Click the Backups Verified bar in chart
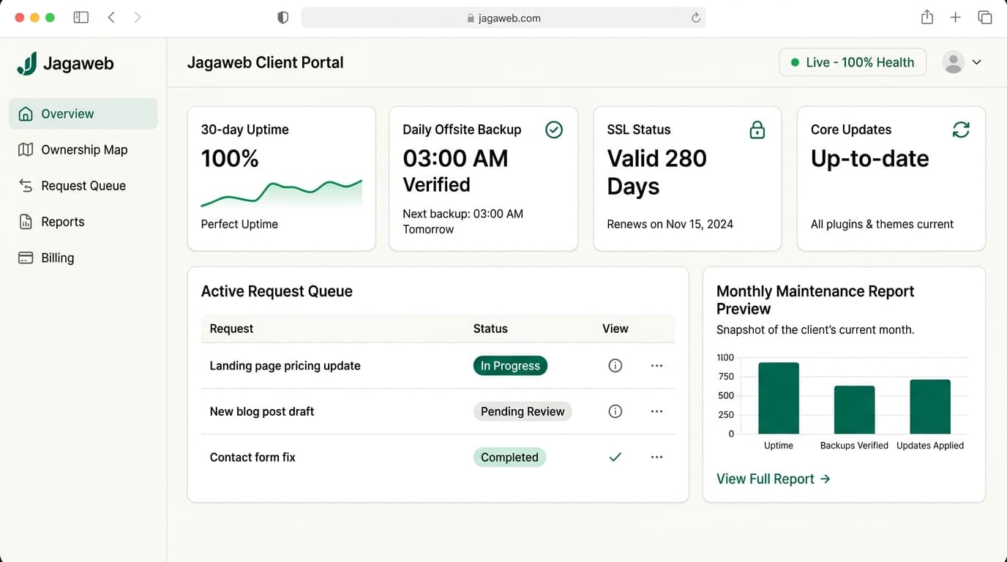The height and width of the screenshot is (562, 1007). (854, 410)
